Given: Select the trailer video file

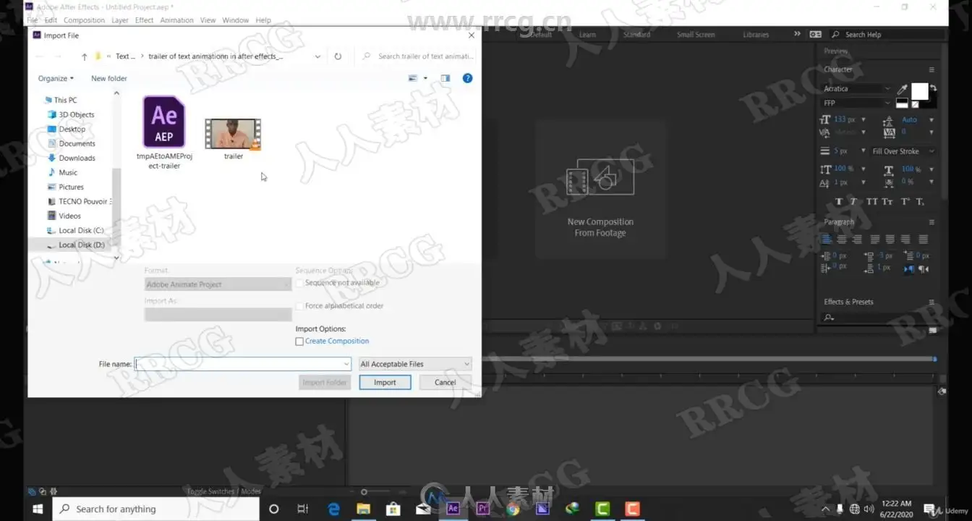Looking at the screenshot, I should (233, 139).
